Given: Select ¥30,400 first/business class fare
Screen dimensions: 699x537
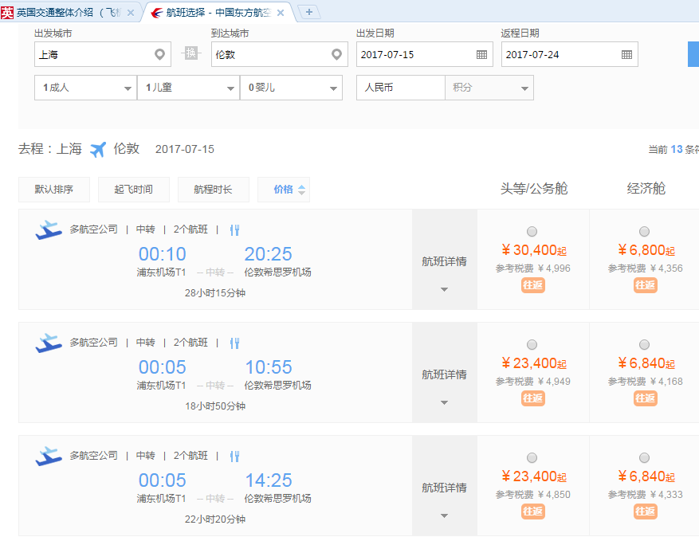Looking at the screenshot, I should tap(532, 232).
